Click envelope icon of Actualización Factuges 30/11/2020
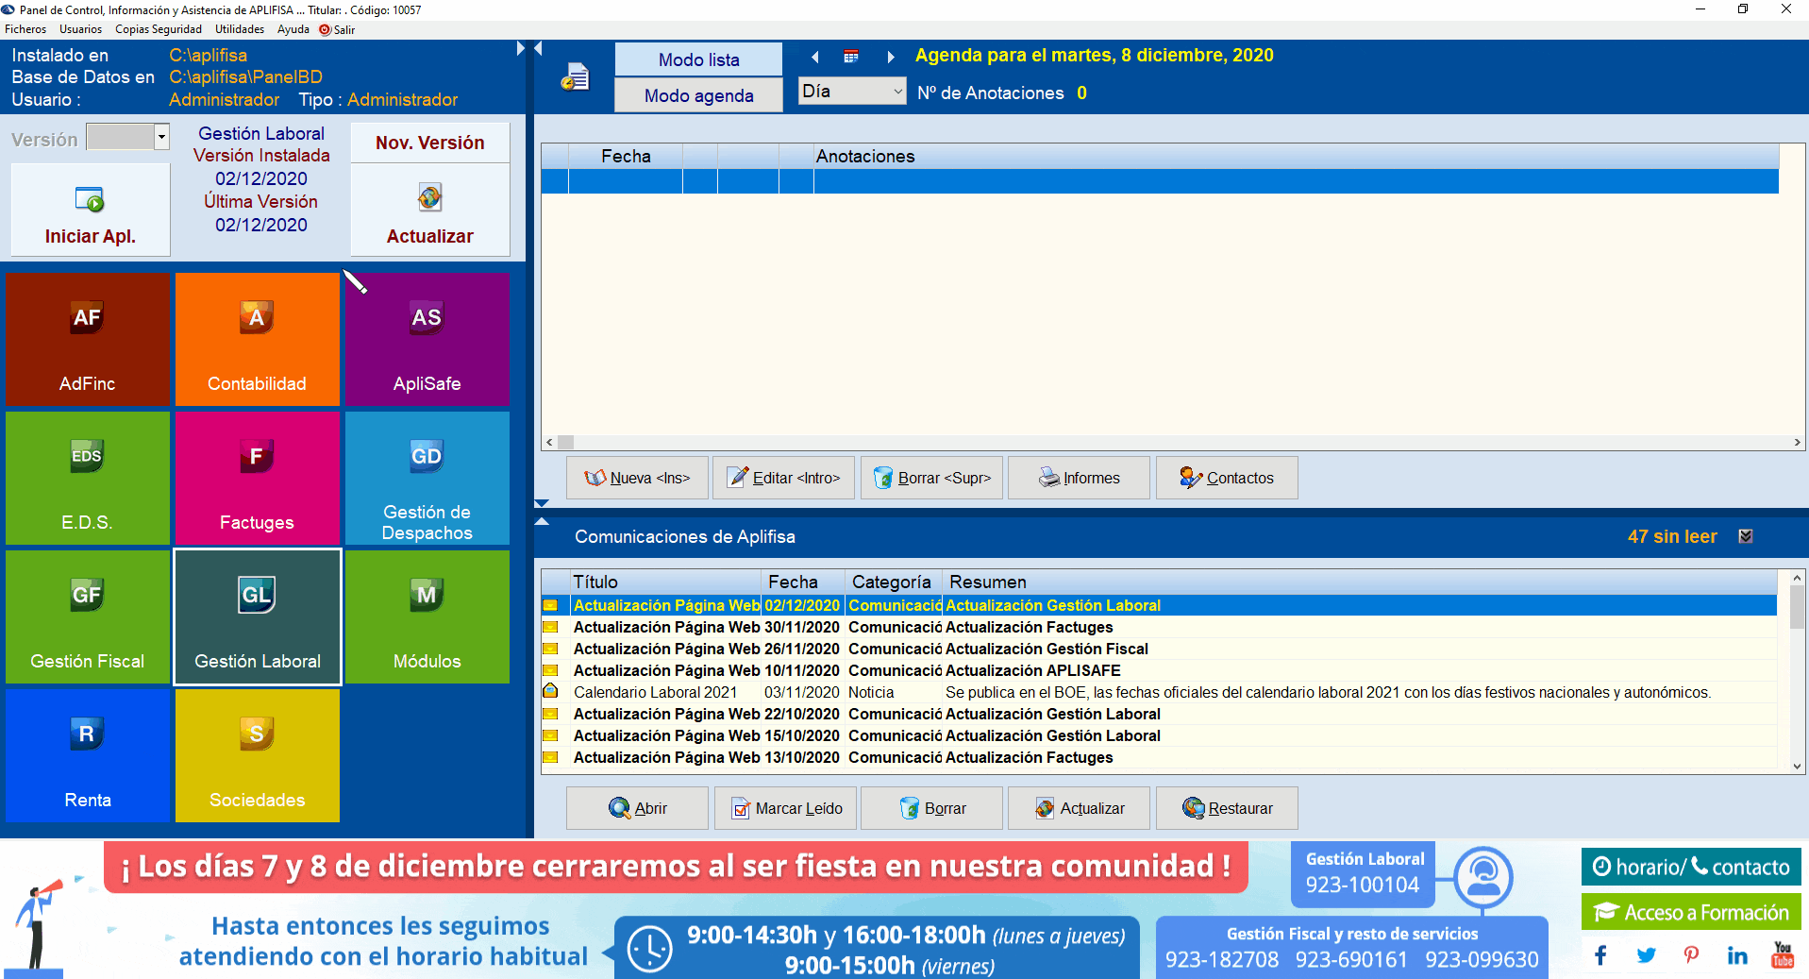The height and width of the screenshot is (979, 1809). [x=551, y=627]
